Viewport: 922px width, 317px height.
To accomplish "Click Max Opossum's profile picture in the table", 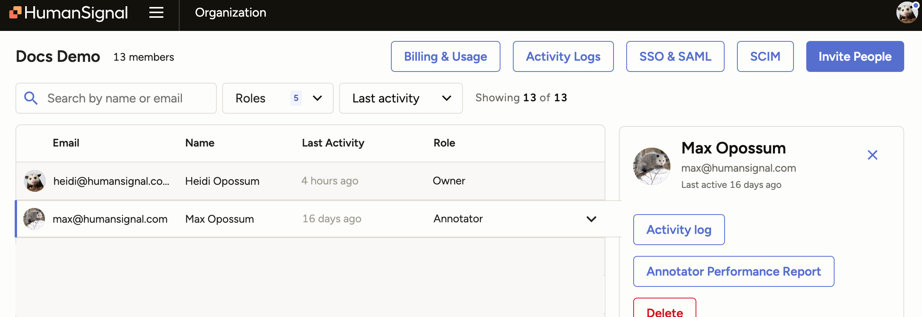I will coord(34,219).
